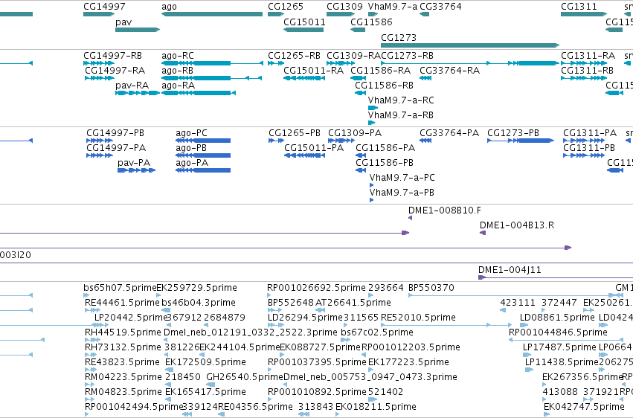Click the pav gene feature

pyautogui.click(x=138, y=30)
